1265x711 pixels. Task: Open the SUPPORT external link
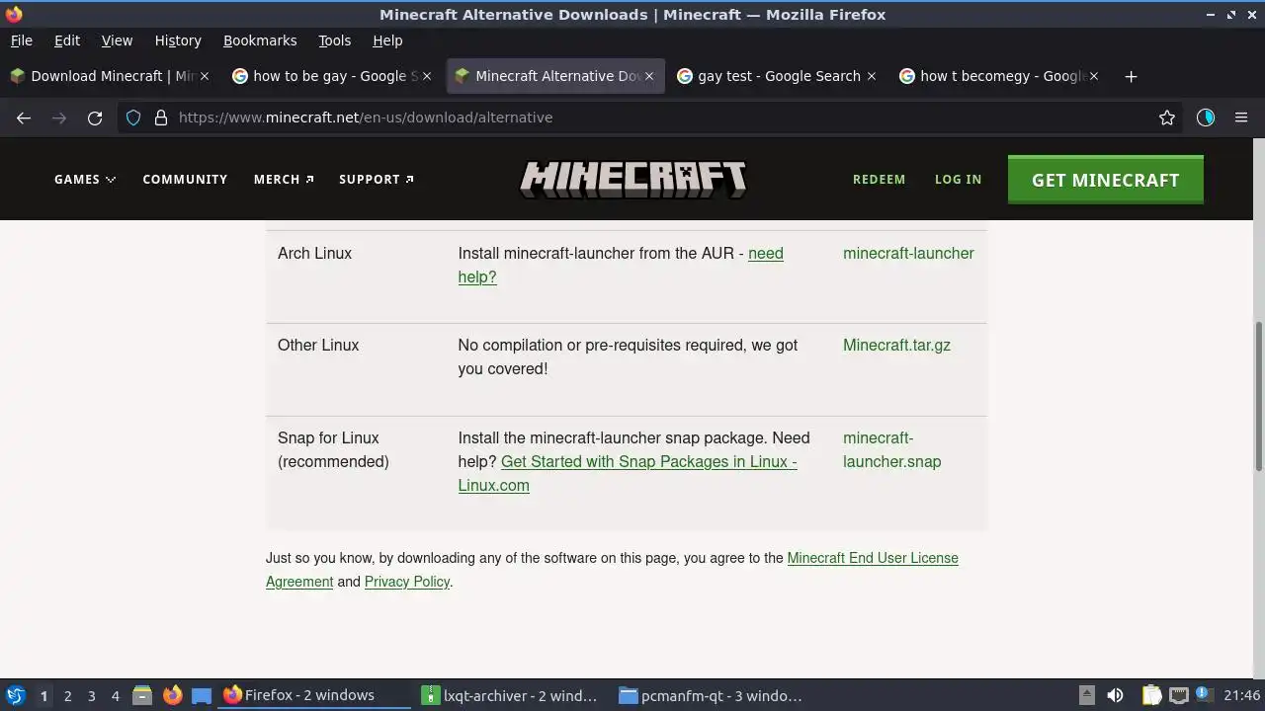[x=377, y=179]
